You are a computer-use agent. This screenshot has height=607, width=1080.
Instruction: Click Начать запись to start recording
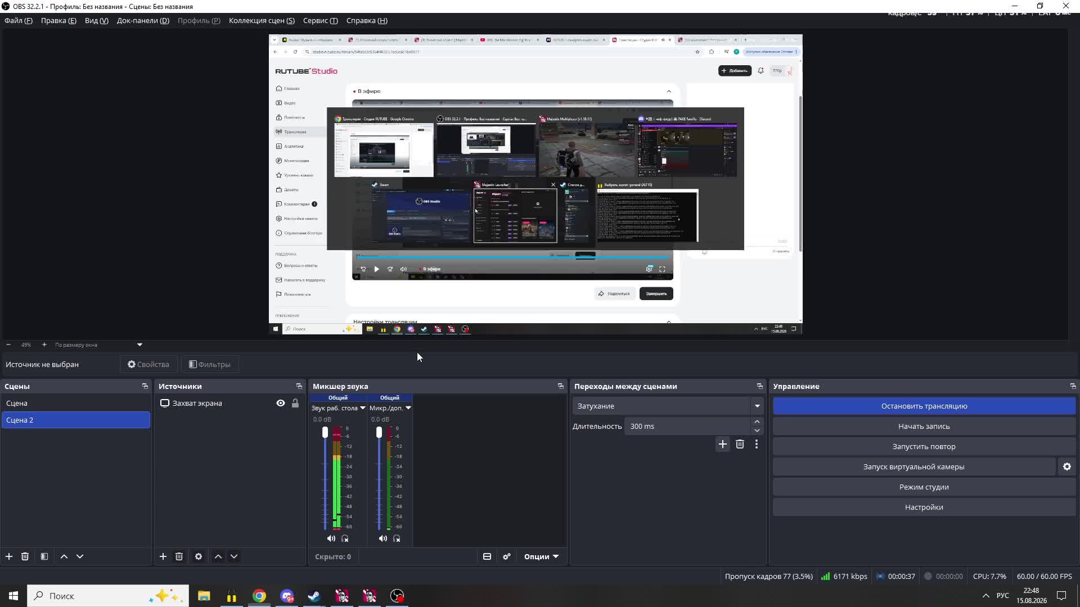point(924,426)
